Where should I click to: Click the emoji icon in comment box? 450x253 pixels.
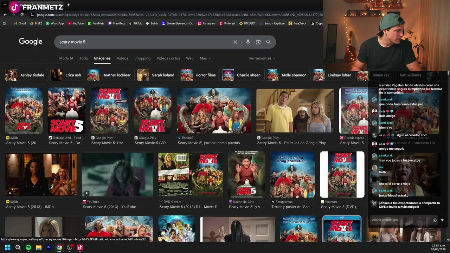pos(435,220)
